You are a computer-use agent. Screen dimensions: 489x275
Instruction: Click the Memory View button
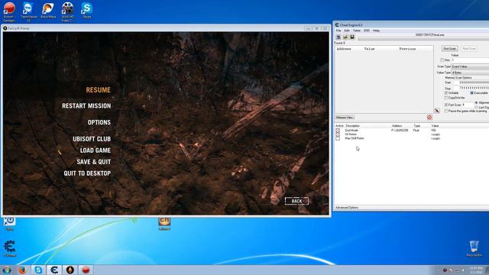pos(345,118)
